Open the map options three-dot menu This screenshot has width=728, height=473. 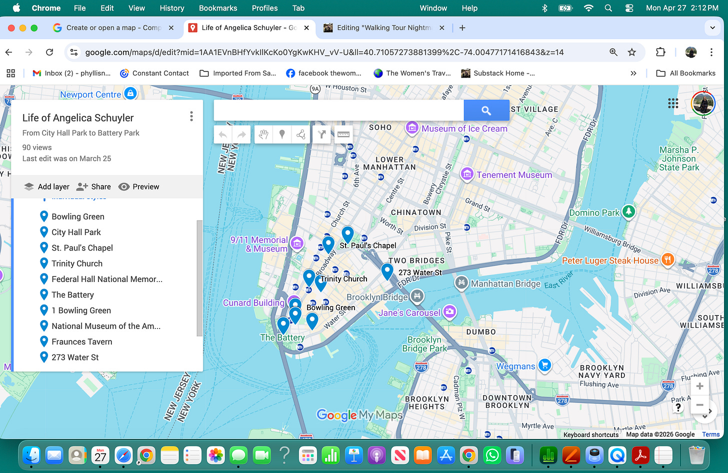click(191, 116)
